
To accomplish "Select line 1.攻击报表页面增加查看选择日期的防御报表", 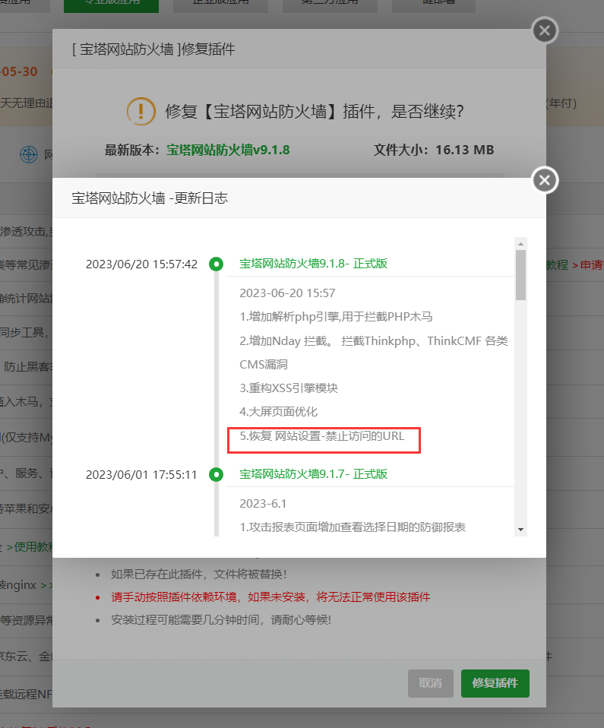I will click(353, 527).
